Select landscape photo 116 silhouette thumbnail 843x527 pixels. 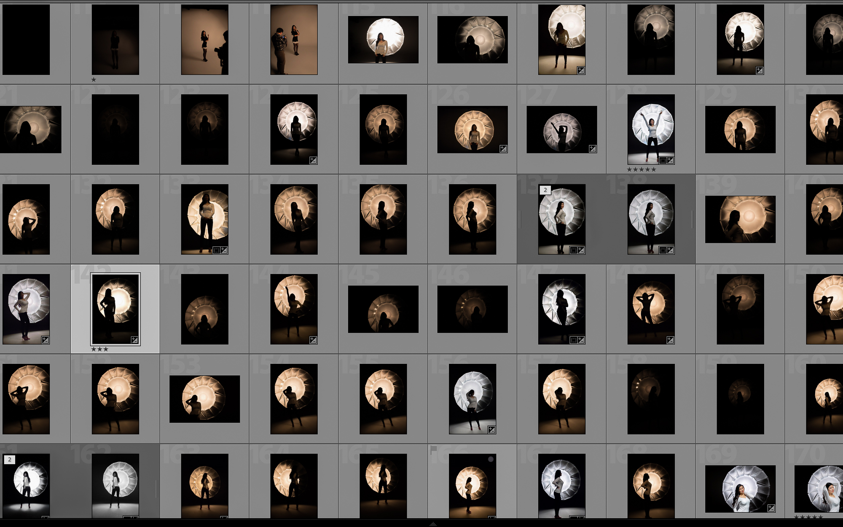(473, 40)
